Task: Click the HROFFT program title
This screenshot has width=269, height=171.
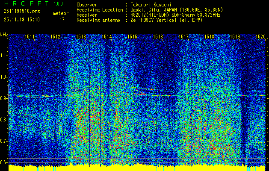Action: tap(27, 3)
